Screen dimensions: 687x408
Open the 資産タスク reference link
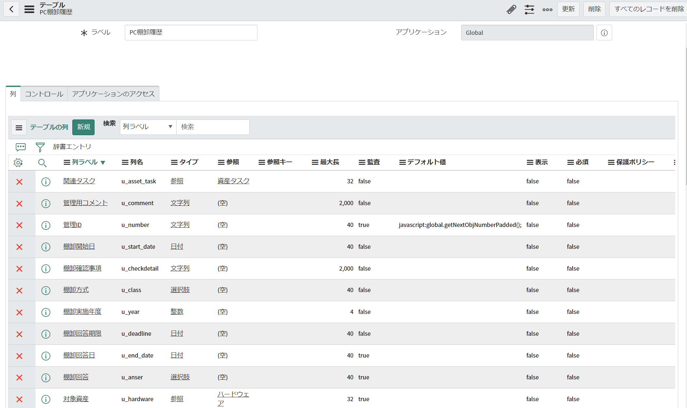(x=233, y=181)
